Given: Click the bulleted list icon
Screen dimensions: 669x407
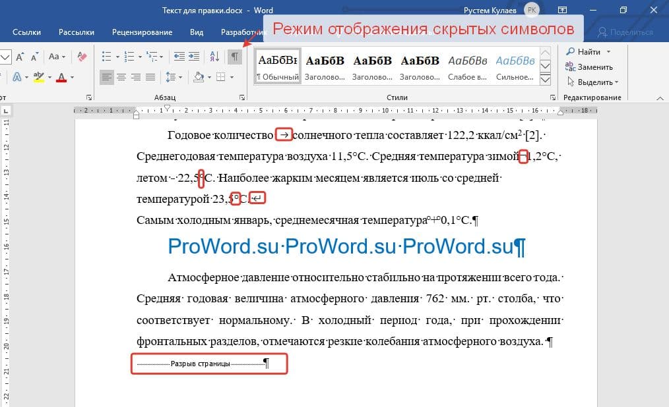Looking at the screenshot, I should (107, 57).
